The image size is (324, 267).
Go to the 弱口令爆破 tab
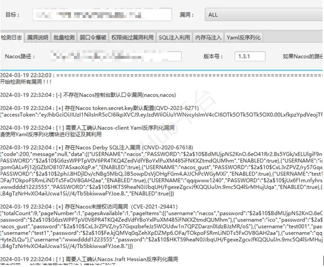[x=93, y=37]
